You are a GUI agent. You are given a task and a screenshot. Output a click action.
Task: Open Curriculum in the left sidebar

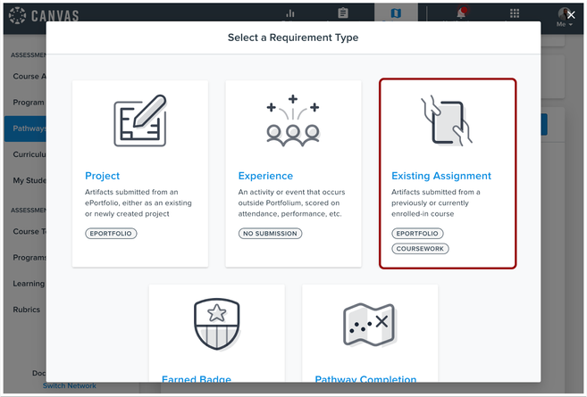[27, 154]
